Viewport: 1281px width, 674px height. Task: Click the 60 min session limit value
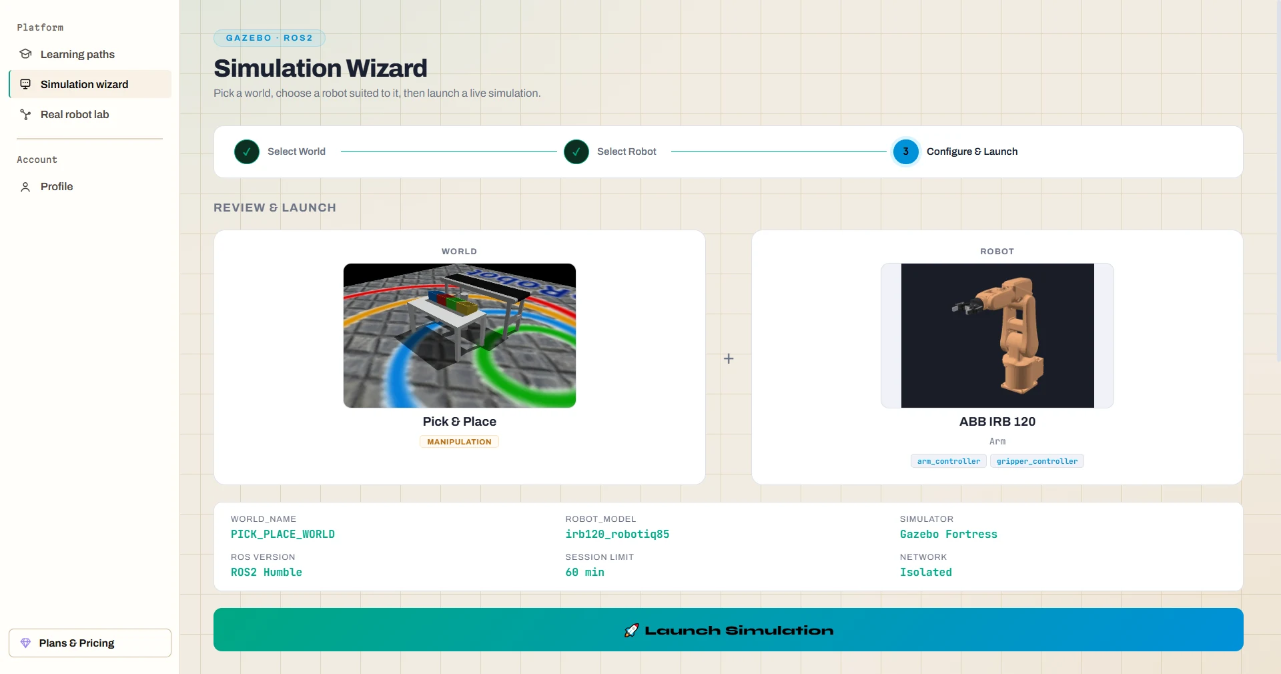(584, 573)
